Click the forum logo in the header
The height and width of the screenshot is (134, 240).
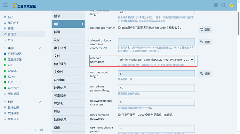coord(24,6)
